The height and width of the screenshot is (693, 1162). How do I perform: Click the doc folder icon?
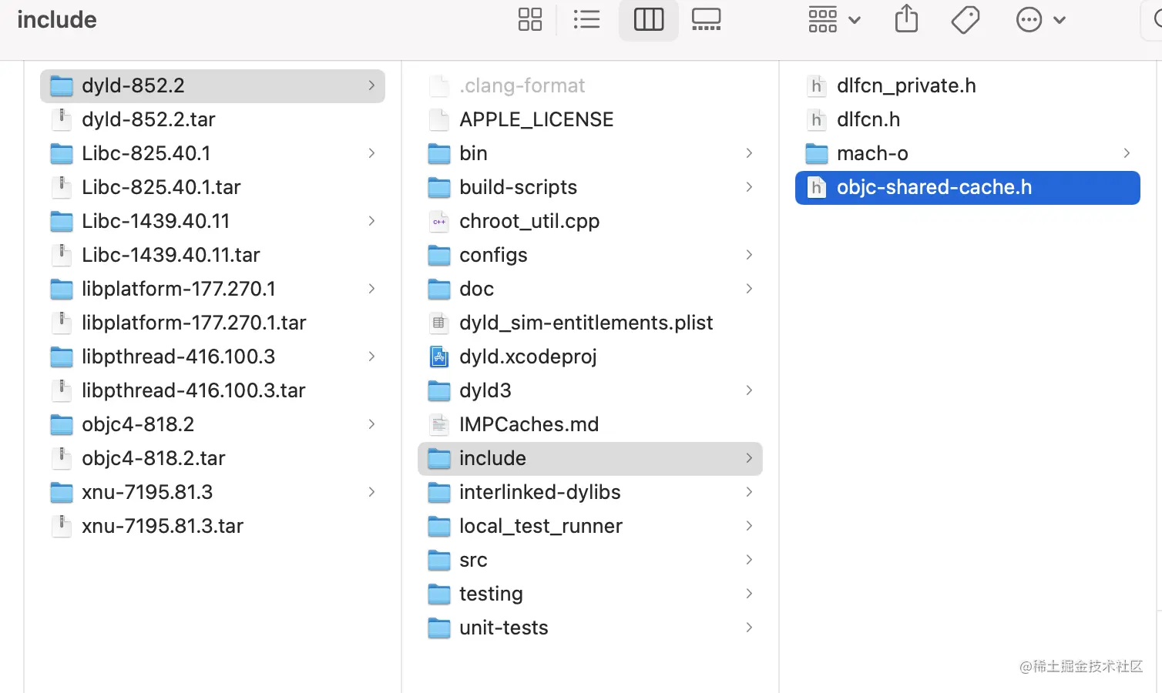click(x=439, y=289)
